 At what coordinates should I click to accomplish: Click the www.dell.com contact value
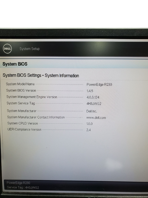pyautogui.click(x=96, y=118)
